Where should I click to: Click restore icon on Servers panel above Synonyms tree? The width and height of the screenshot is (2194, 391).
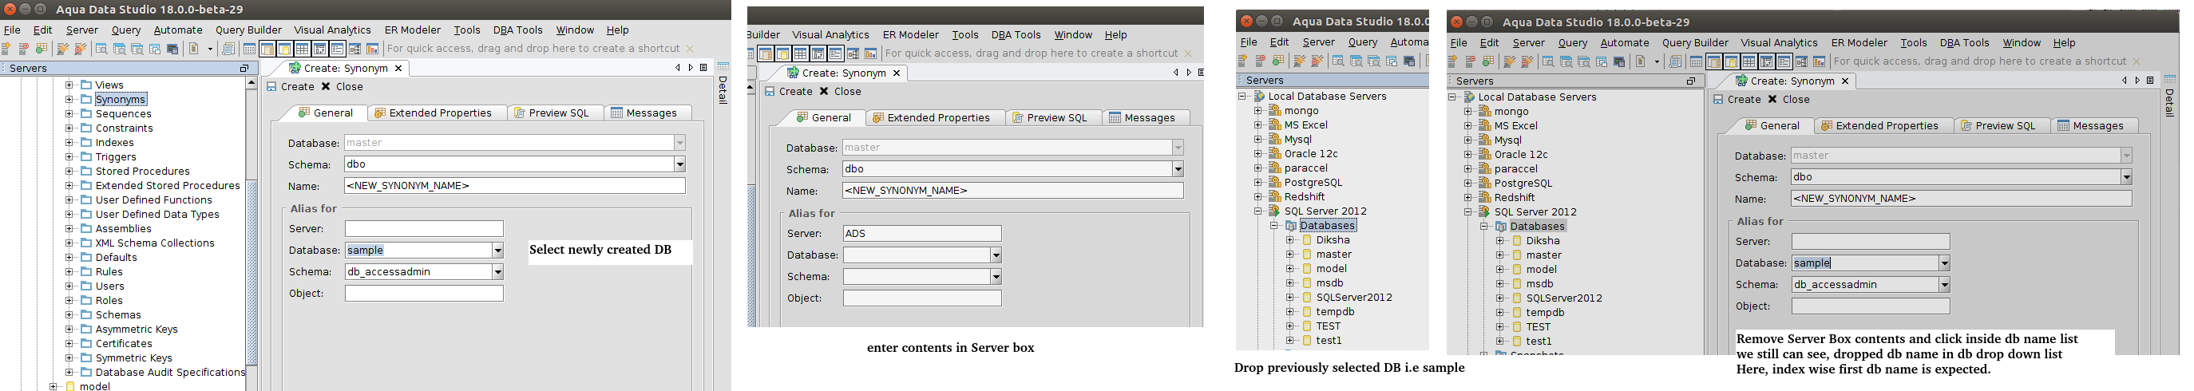(x=244, y=68)
